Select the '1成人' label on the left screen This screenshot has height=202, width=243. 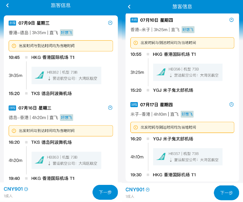click(x=8, y=196)
